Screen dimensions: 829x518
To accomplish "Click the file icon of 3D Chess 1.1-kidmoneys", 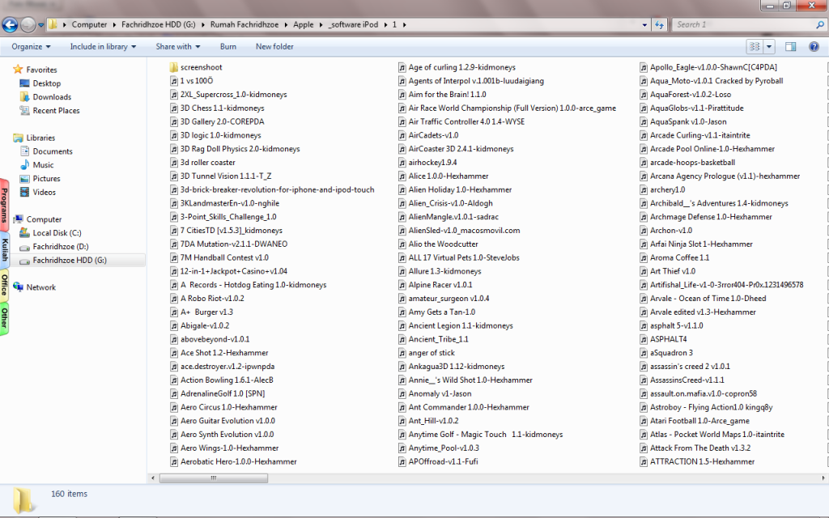I will [x=174, y=108].
